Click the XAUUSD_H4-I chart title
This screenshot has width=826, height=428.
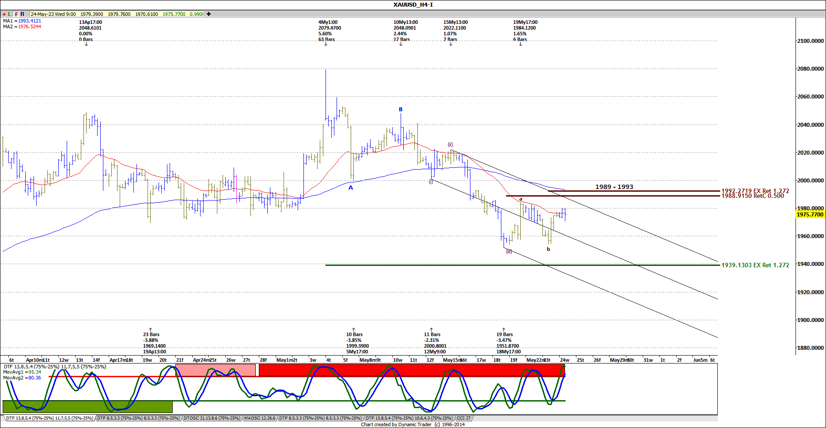(413, 5)
